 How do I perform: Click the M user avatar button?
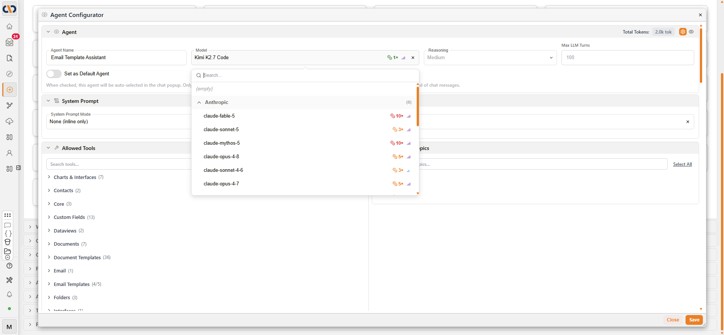point(9,327)
